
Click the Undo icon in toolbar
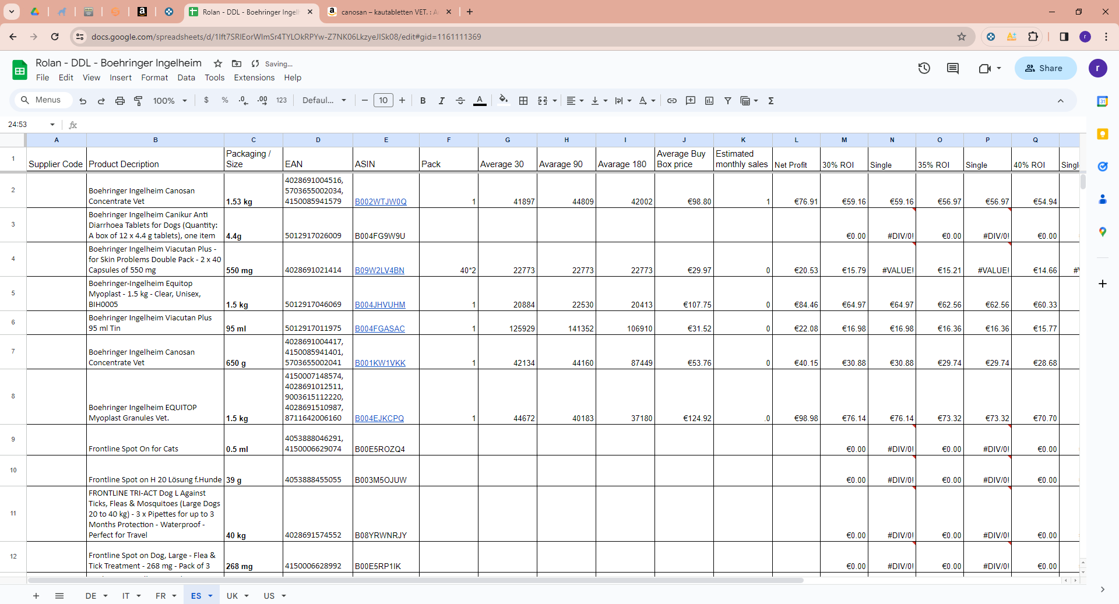pos(83,101)
